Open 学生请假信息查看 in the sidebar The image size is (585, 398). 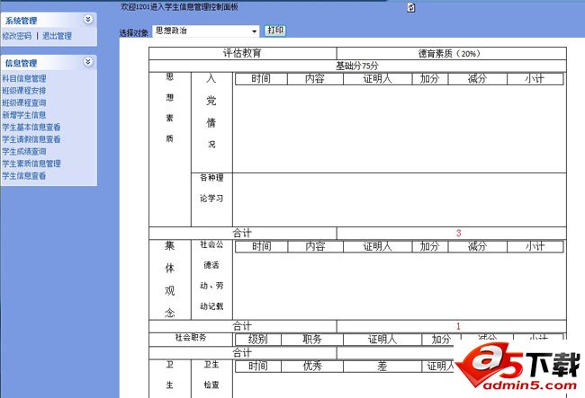point(31,139)
